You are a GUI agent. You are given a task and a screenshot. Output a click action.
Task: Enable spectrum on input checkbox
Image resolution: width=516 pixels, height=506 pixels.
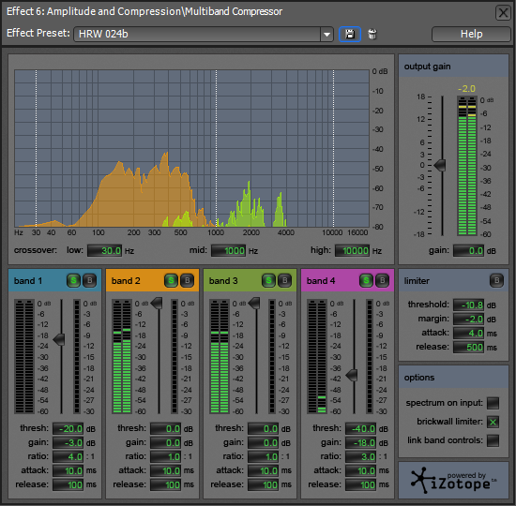pyautogui.click(x=493, y=403)
